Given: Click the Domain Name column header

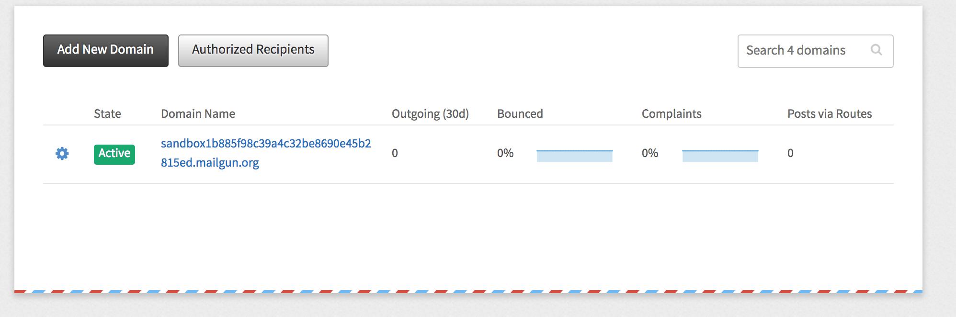Looking at the screenshot, I should pos(198,114).
